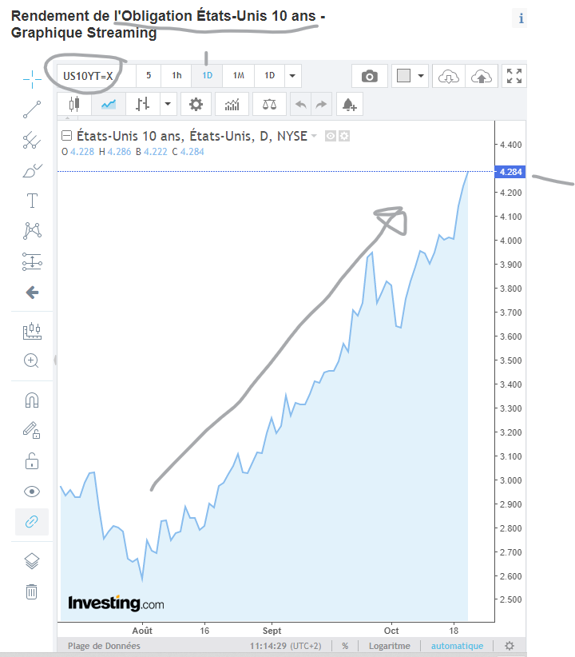This screenshot has width=575, height=657.
Task: Load chart layout from cloud
Action: 448,76
